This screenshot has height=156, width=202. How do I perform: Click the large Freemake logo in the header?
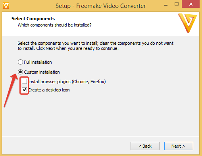187,23
